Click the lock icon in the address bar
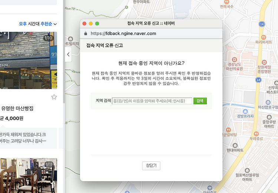 (86, 33)
